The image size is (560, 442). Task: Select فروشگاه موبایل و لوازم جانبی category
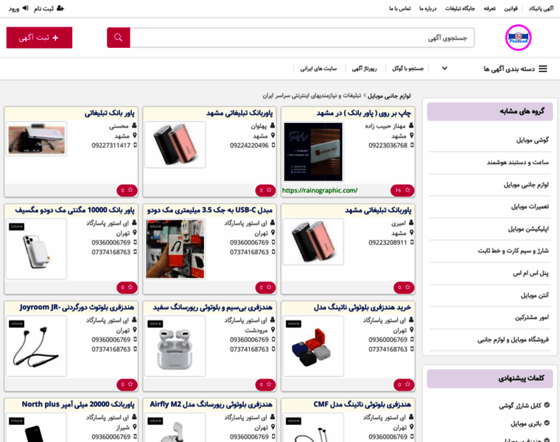pyautogui.click(x=513, y=340)
